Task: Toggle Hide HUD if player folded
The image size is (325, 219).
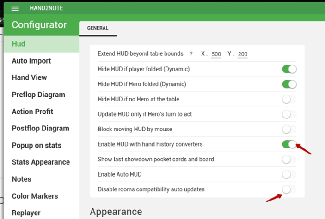Action: 289,69
